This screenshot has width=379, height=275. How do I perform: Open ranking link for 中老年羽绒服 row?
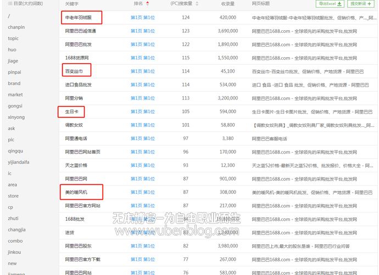[x=143, y=18]
